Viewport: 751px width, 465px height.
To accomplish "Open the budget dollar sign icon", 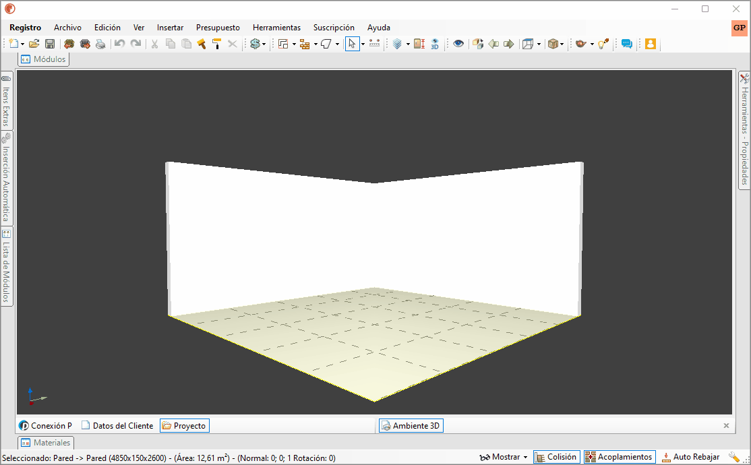I will [255, 44].
